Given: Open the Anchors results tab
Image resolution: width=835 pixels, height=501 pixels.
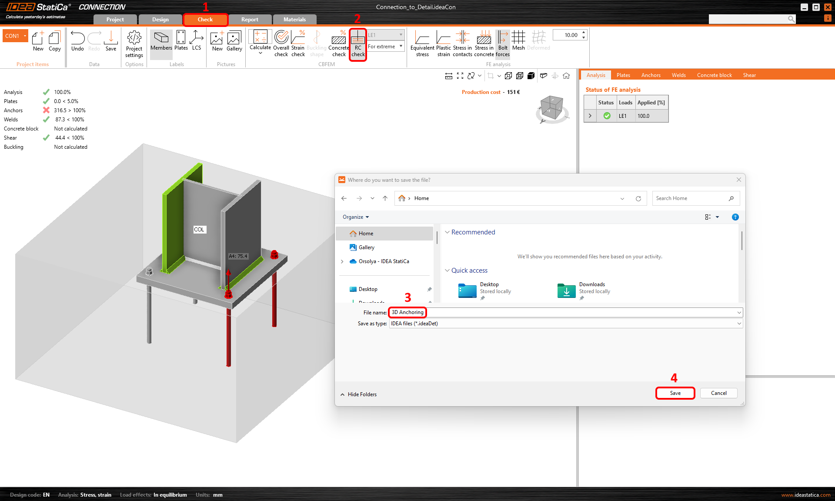Looking at the screenshot, I should [x=651, y=75].
